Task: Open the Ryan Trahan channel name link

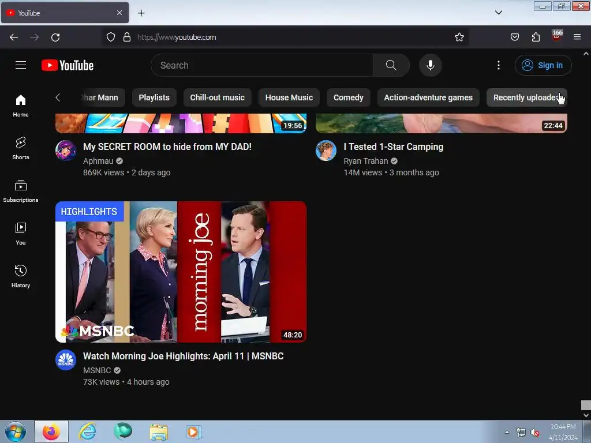Action: click(365, 161)
